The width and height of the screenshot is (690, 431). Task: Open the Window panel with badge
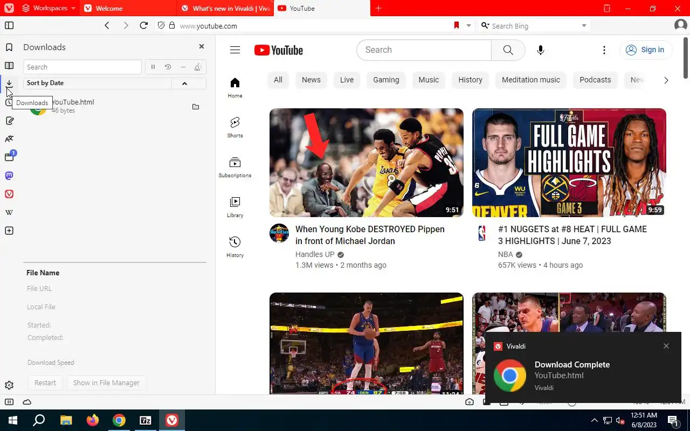click(9, 157)
